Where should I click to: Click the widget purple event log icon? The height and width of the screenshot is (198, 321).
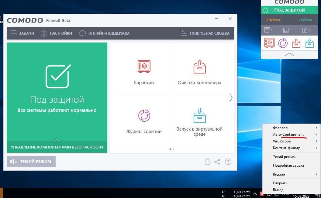283,43
